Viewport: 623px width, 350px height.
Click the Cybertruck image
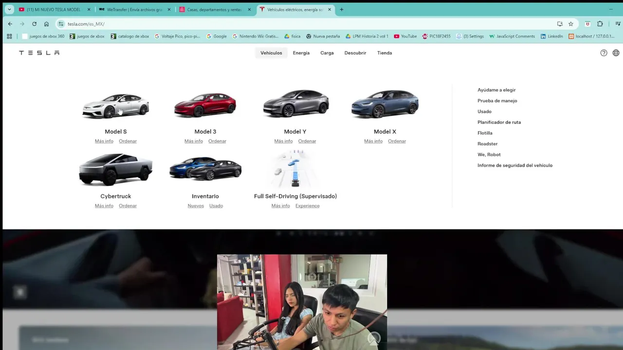click(116, 169)
